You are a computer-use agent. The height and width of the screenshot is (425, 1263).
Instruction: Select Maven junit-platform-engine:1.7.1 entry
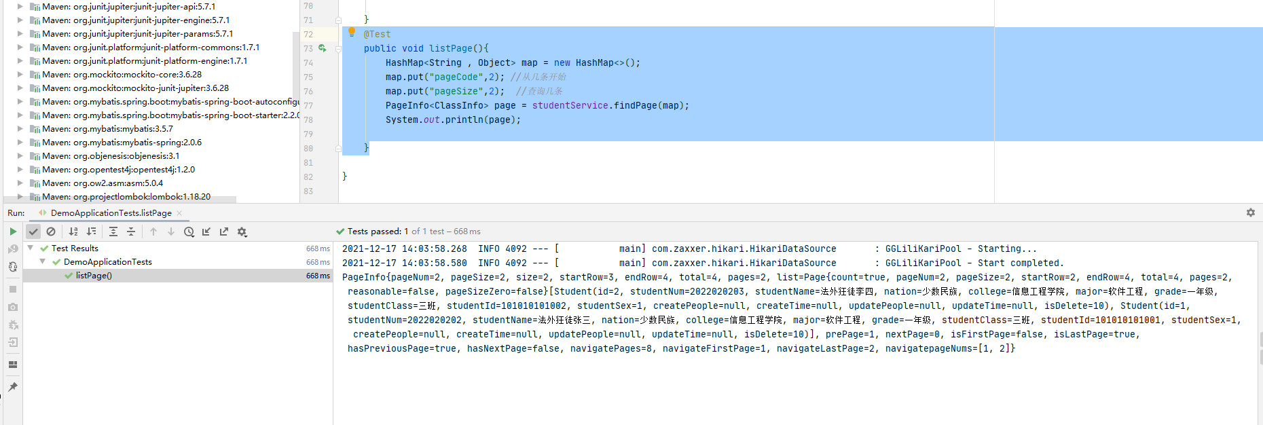(145, 60)
